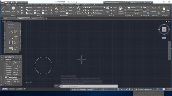Switch to the Drawing2 file tab
The image size is (172, 96).
point(35,18)
